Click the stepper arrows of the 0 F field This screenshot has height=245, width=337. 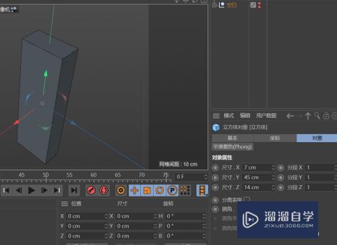point(206,177)
